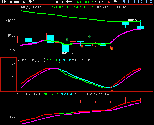Click orange triangle marker in SLOWKD panel
The height and width of the screenshot is (125, 154).
[x=112, y=90]
